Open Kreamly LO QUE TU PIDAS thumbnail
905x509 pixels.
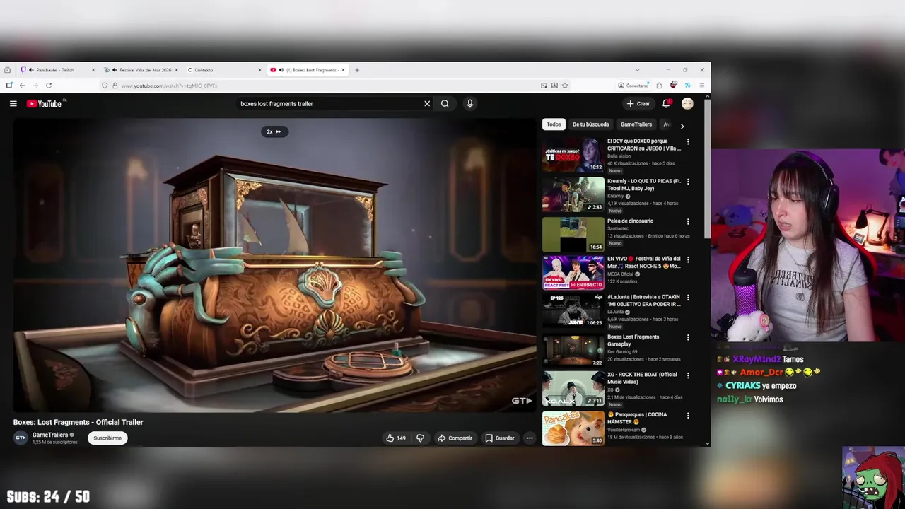(x=573, y=194)
